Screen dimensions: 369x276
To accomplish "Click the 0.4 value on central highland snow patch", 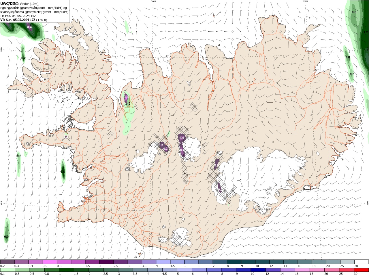I will point(182,138).
